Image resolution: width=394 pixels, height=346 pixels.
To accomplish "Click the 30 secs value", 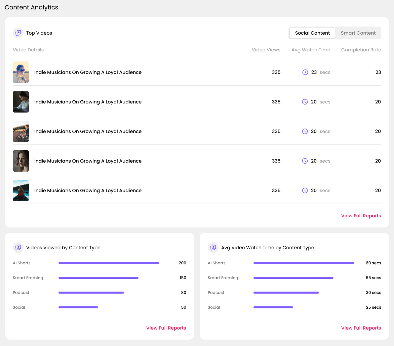I will point(373,293).
